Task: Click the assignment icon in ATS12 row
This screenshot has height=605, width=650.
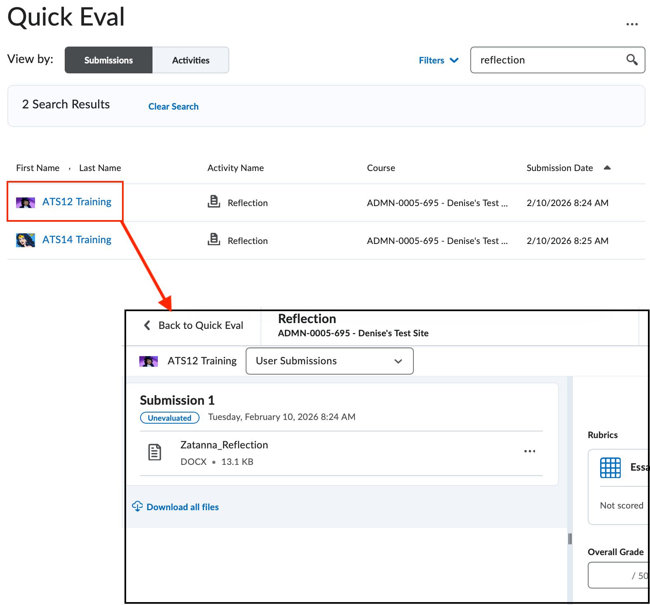Action: coord(214,202)
